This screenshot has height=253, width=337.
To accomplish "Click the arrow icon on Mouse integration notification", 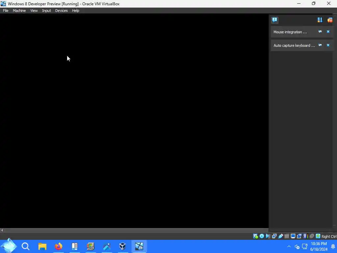I will click(320, 32).
